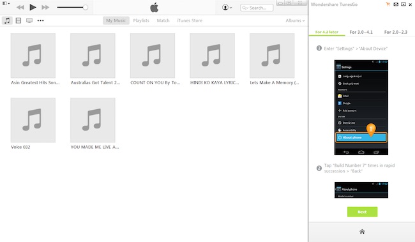Click the Asin Greatest Hits album title
The image size is (415, 242).
(35, 82)
